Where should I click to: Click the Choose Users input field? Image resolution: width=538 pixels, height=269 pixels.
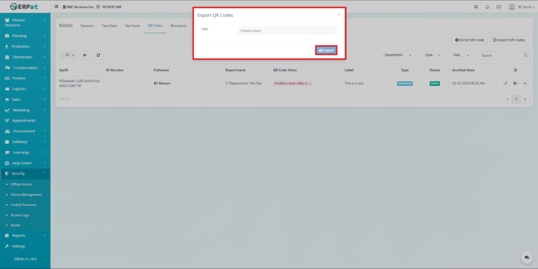click(287, 30)
